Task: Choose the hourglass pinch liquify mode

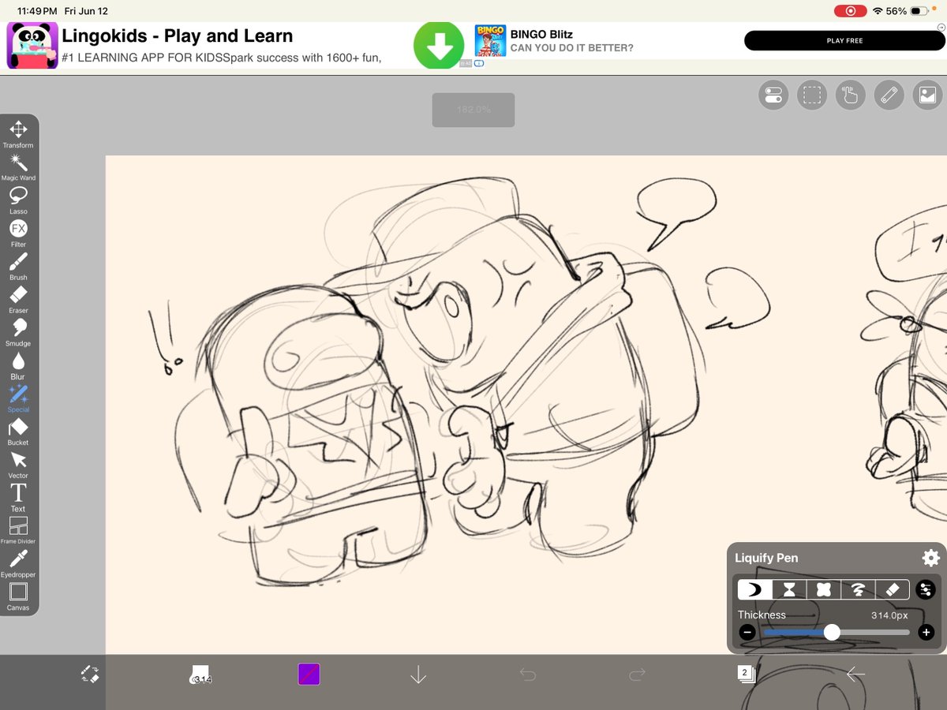Action: coord(789,589)
